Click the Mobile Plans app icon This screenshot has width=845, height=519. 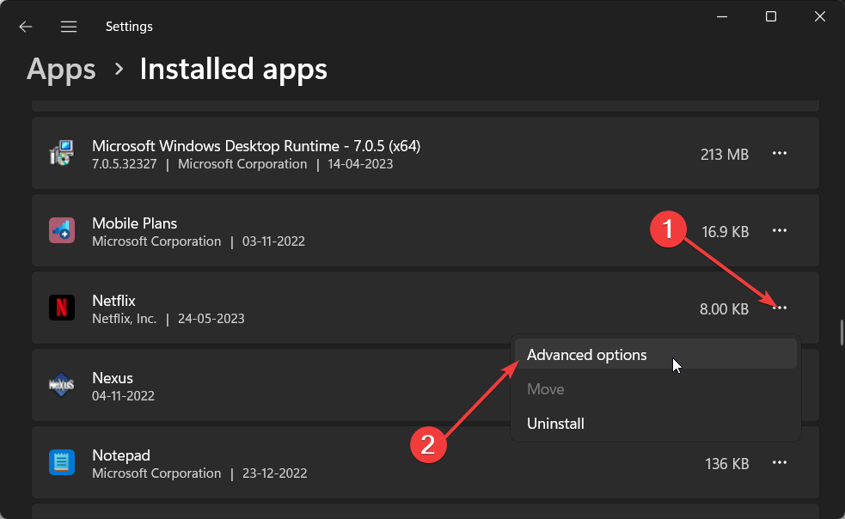pos(61,230)
